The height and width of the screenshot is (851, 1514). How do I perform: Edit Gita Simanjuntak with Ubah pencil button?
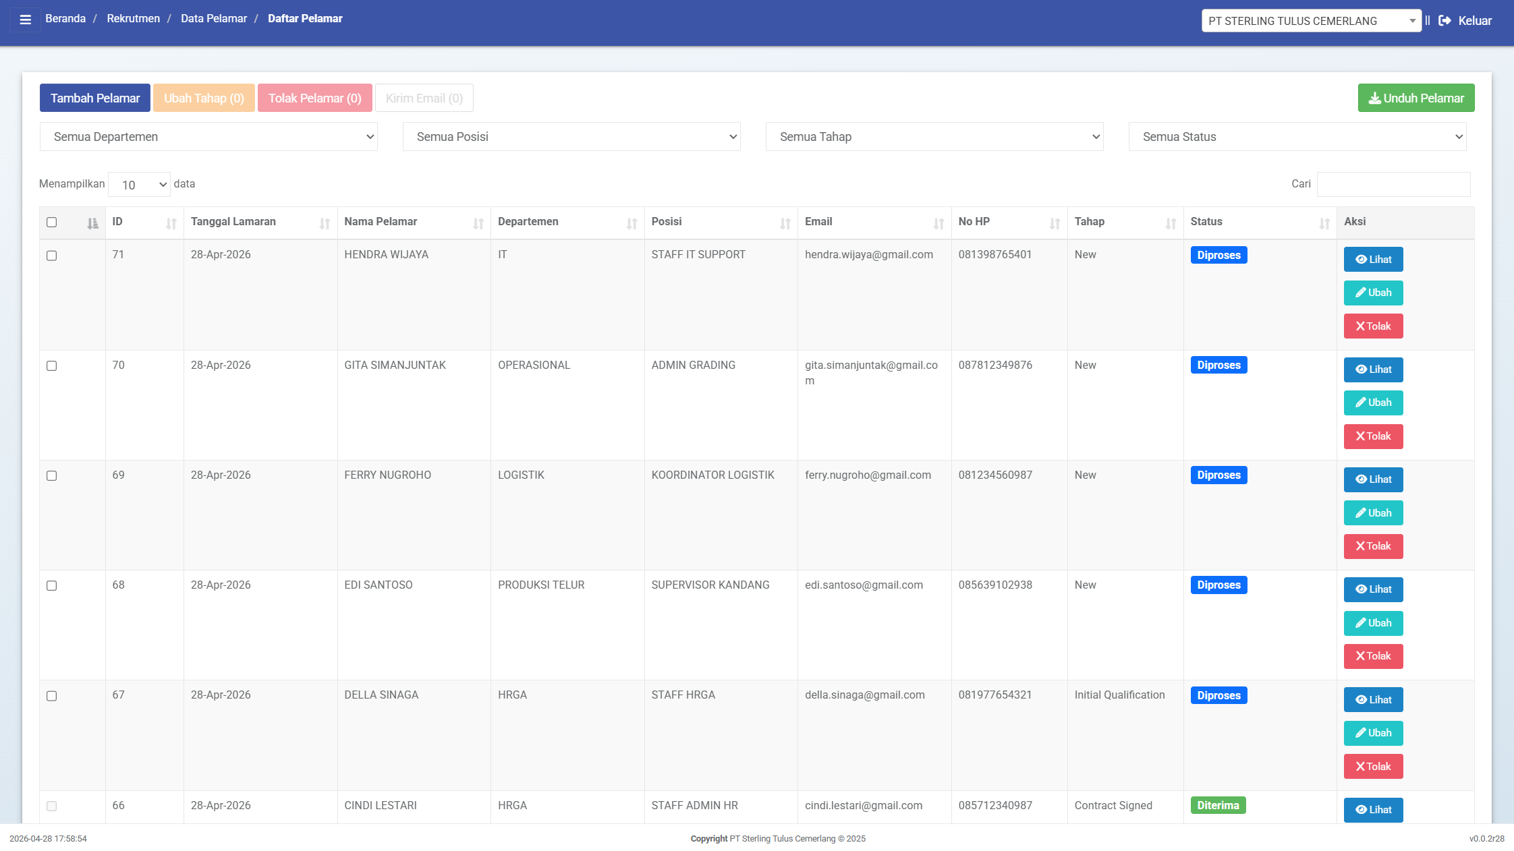pyautogui.click(x=1373, y=403)
